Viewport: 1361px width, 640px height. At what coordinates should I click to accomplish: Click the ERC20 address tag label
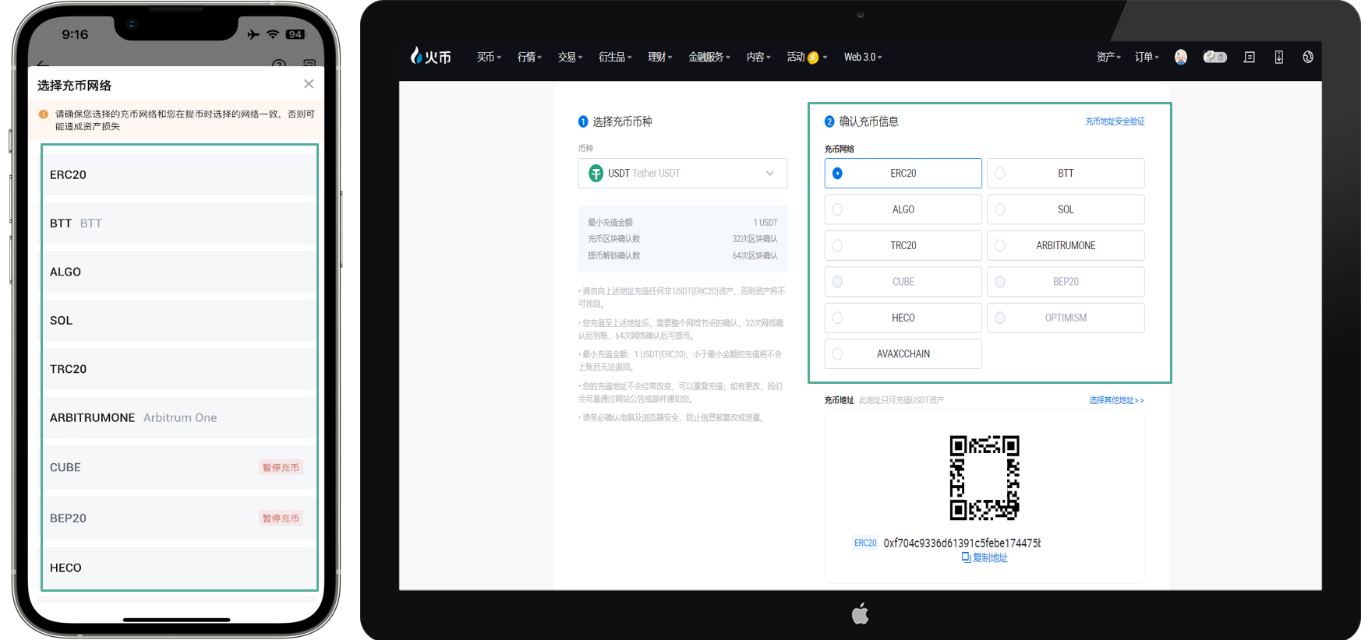pos(865,543)
